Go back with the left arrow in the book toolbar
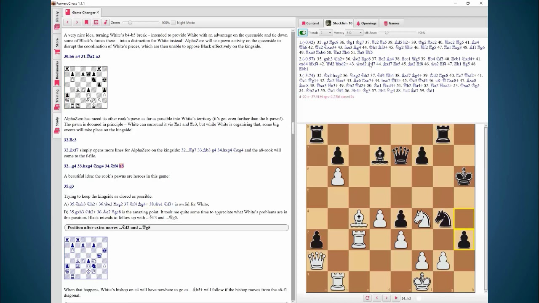Screen dimensions: 539x303 click(x=67, y=22)
